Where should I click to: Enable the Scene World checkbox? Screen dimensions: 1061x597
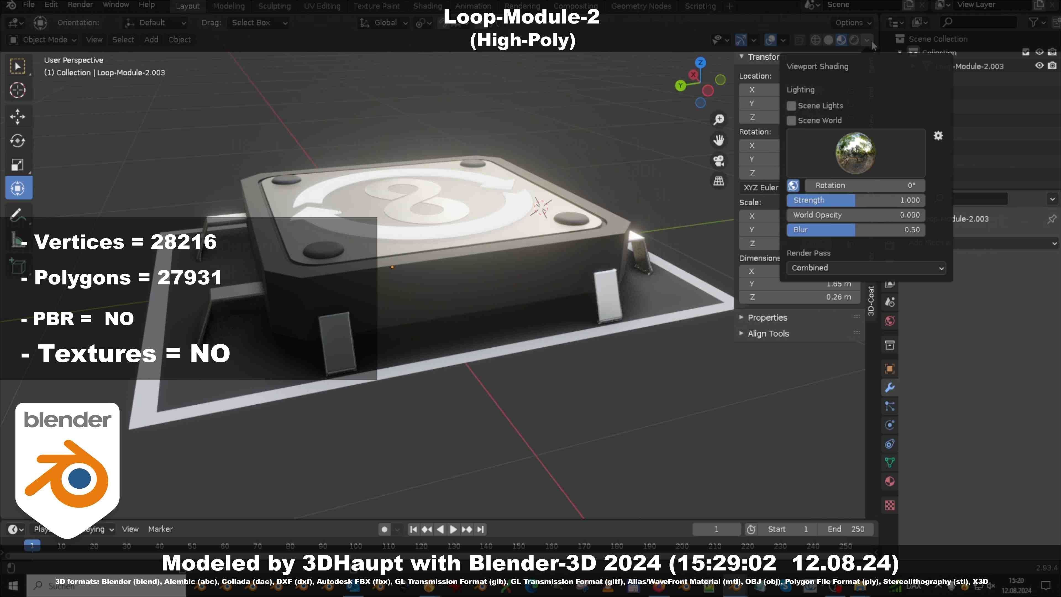coord(791,121)
